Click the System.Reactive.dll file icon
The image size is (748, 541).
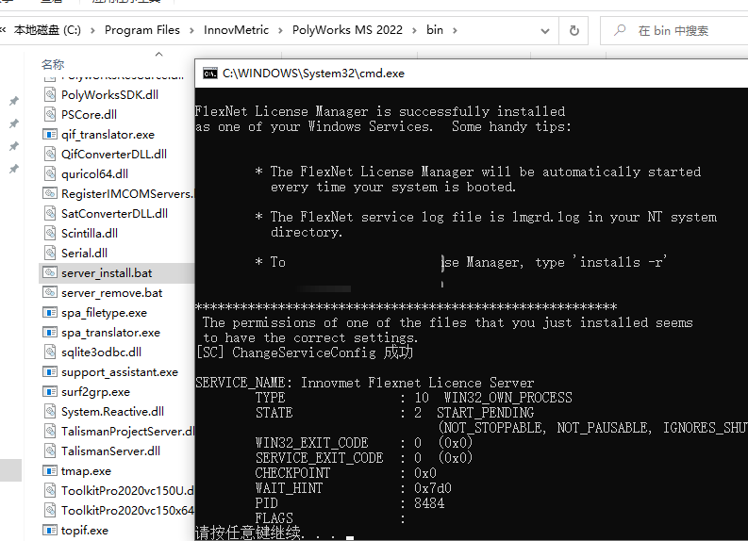pos(50,411)
